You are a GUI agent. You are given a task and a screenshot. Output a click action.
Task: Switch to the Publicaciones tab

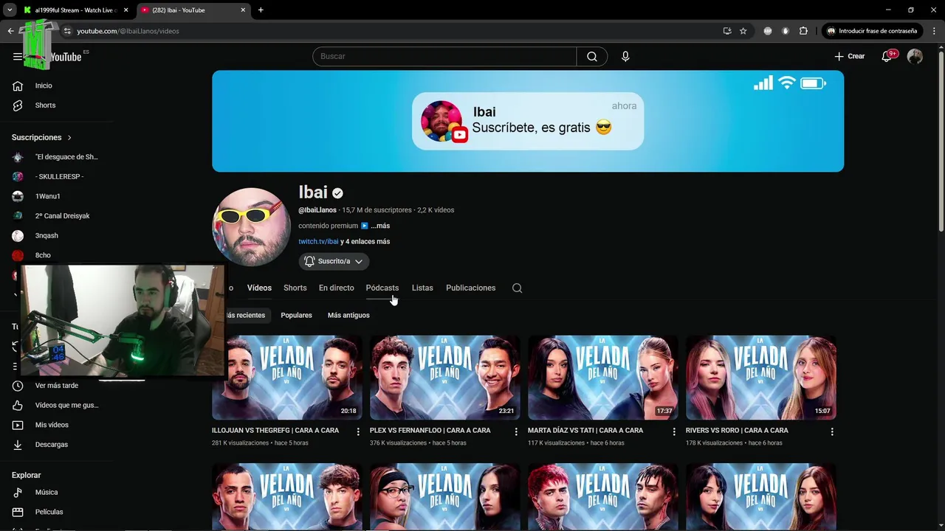[470, 288]
